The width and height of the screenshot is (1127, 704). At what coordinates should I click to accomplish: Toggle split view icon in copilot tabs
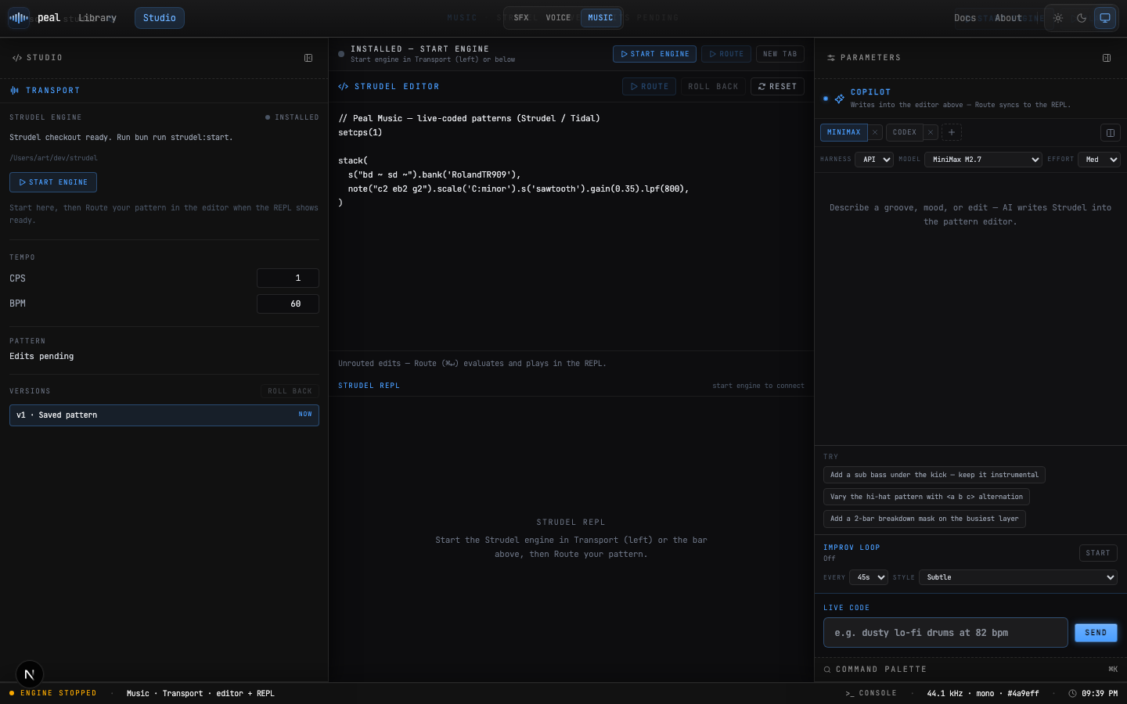(1110, 132)
